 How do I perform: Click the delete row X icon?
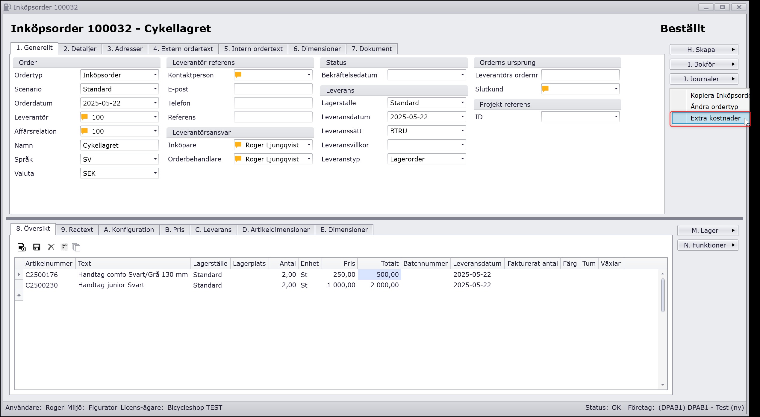(51, 247)
